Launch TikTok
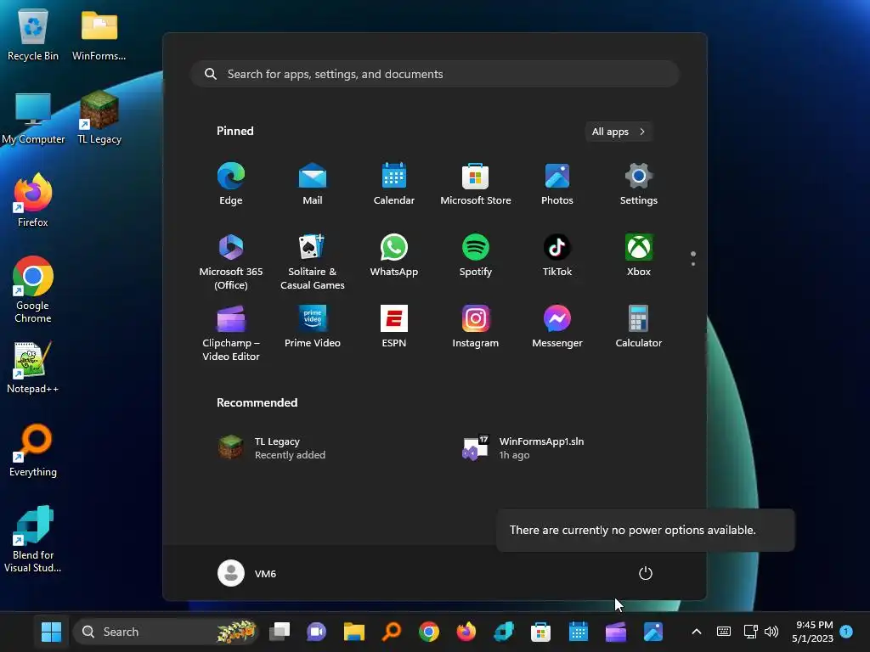Viewport: 870px width, 652px height. (557, 256)
